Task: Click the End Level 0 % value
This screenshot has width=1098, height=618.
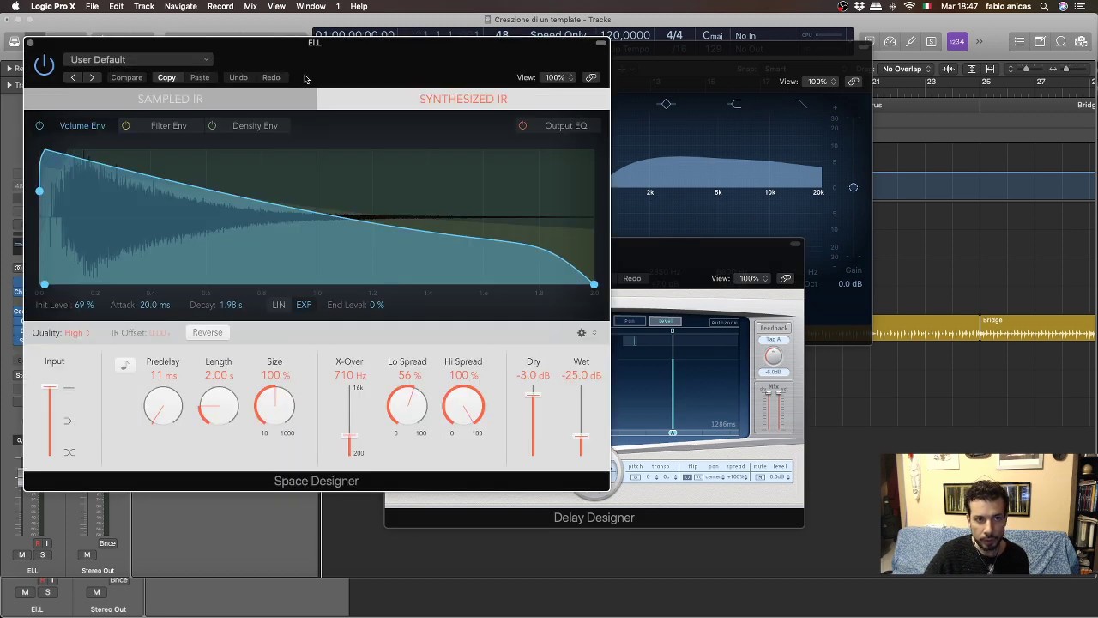Action: tap(377, 305)
